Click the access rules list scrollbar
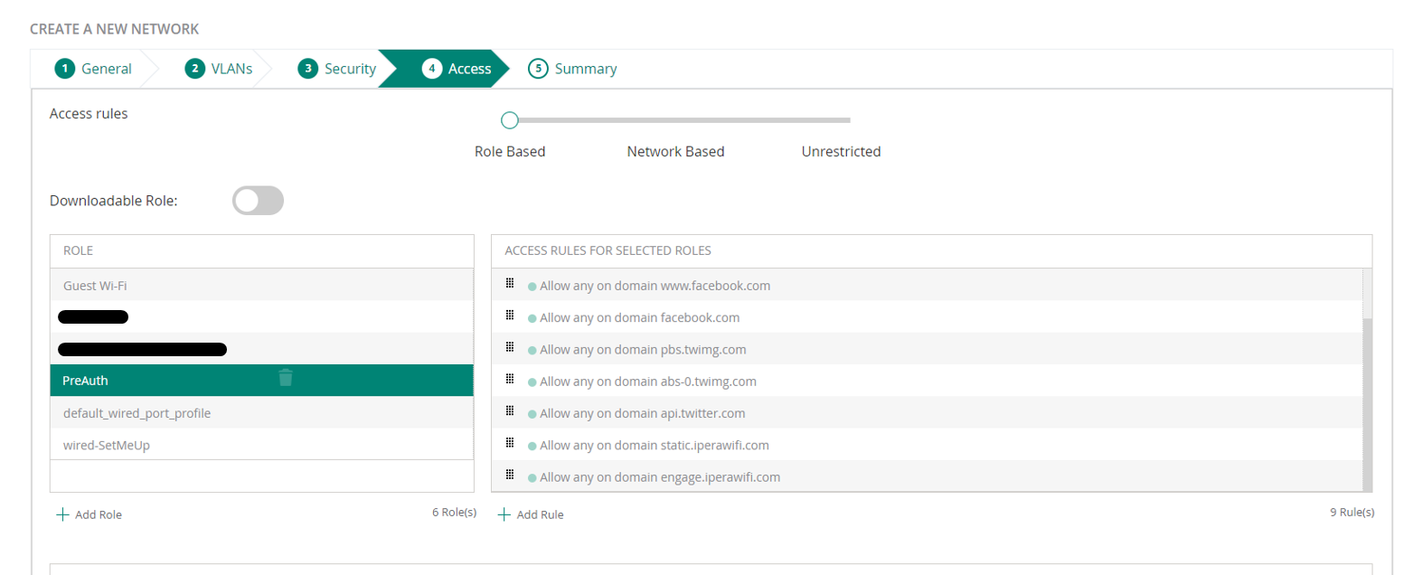The image size is (1413, 575). pos(1367,403)
